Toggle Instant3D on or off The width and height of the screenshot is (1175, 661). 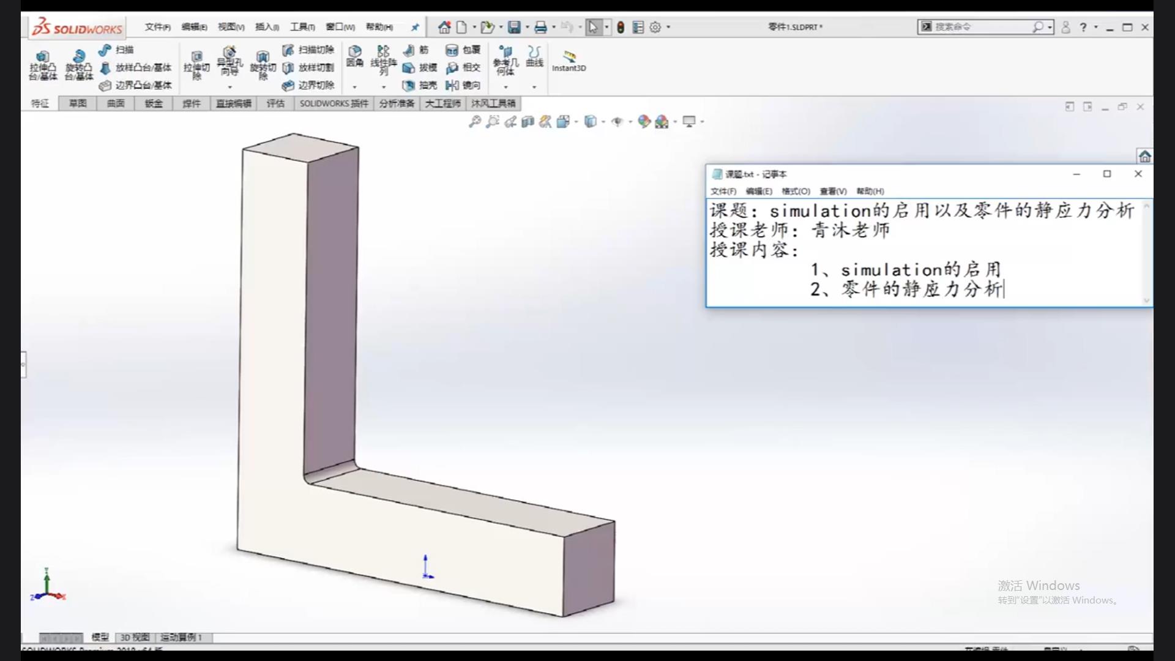569,61
